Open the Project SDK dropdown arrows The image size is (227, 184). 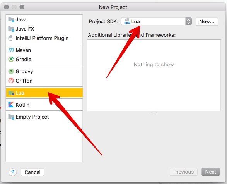click(x=188, y=21)
